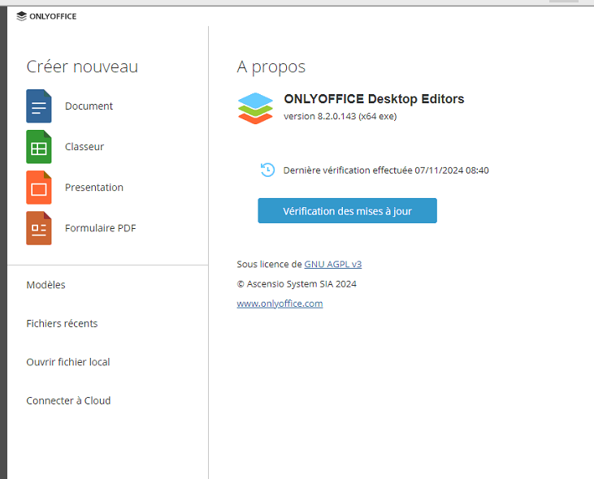
Task: Open the Fichiers récents section
Action: (x=62, y=323)
